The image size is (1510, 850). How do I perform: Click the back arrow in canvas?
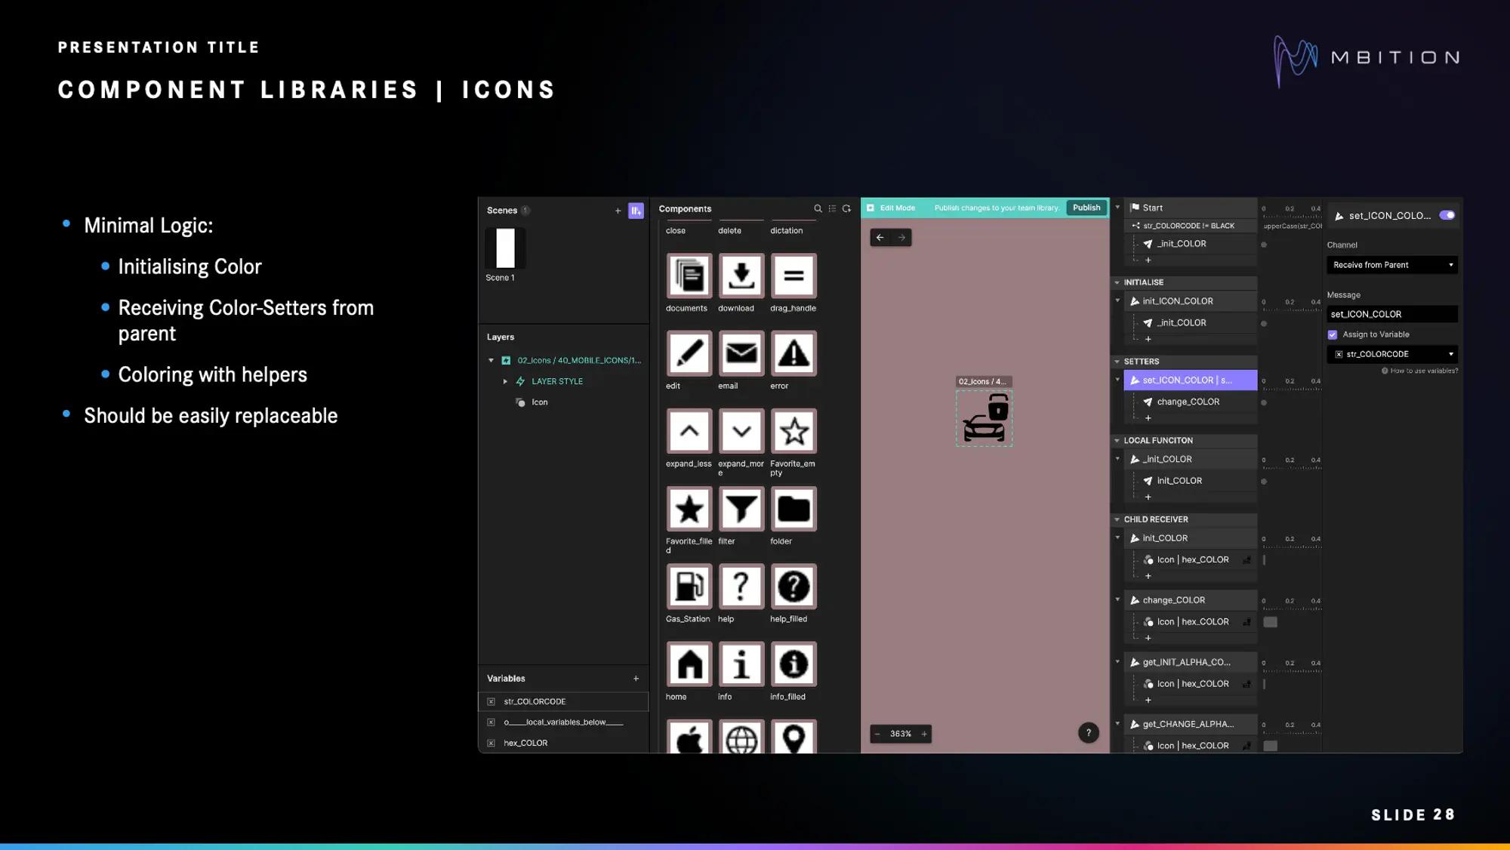(880, 238)
